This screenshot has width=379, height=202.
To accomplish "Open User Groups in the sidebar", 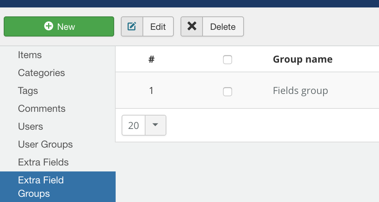I will tap(46, 145).
